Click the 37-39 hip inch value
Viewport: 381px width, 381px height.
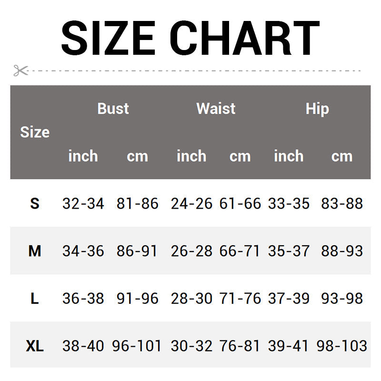289,299
